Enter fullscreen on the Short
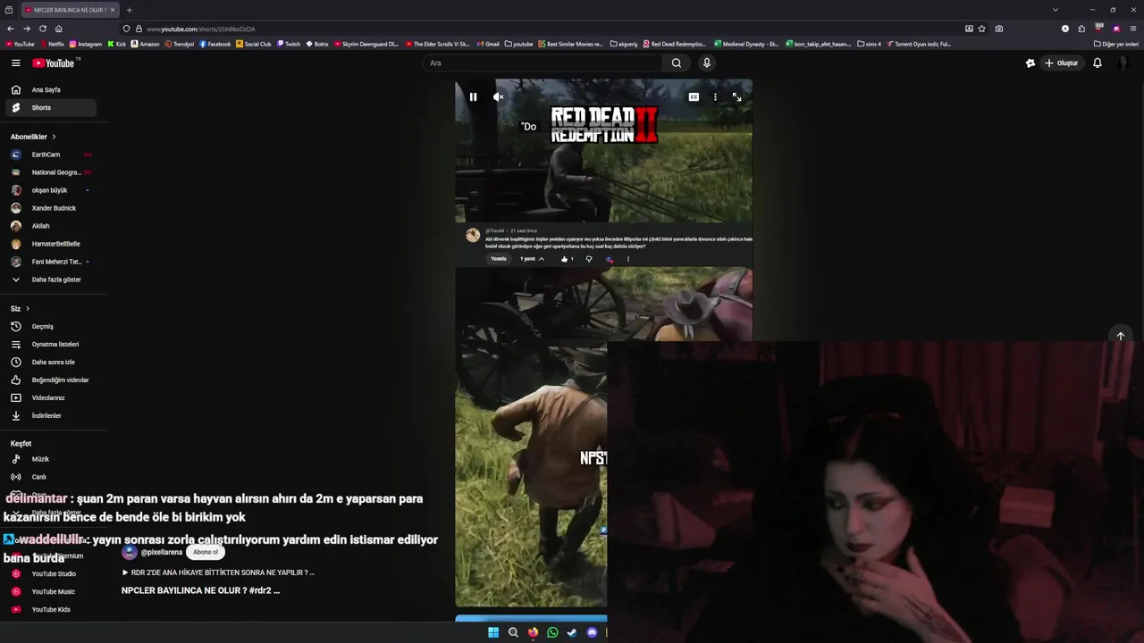This screenshot has height=643, width=1144. (736, 96)
